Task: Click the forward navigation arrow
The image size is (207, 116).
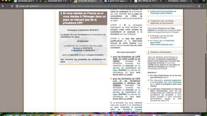Action: tap(7, 6)
